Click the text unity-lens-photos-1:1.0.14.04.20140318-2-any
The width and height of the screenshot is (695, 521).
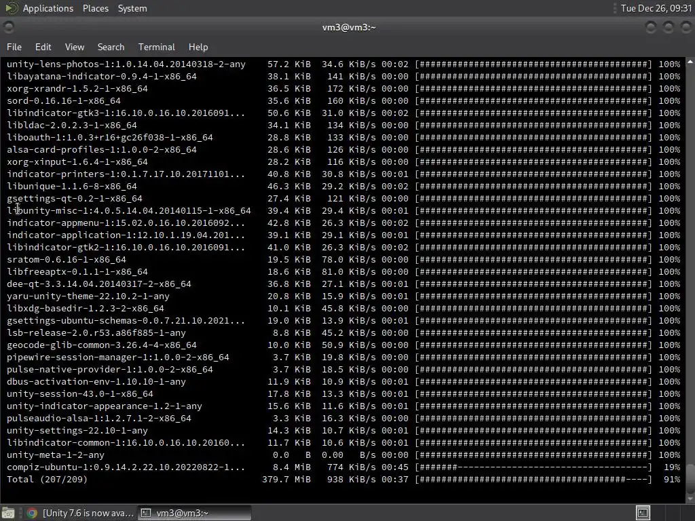pos(126,64)
